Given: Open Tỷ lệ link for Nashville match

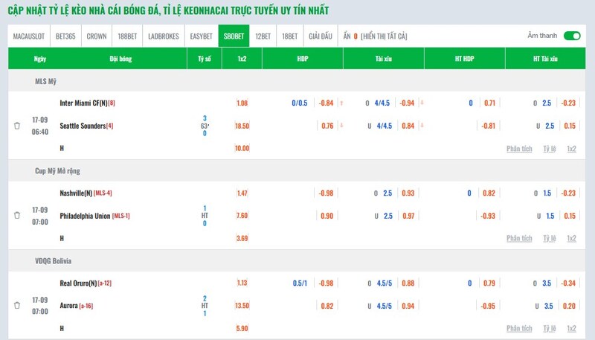Looking at the screenshot, I should (x=549, y=238).
